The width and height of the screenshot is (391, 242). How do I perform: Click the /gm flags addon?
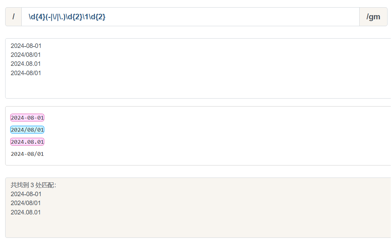tap(373, 17)
